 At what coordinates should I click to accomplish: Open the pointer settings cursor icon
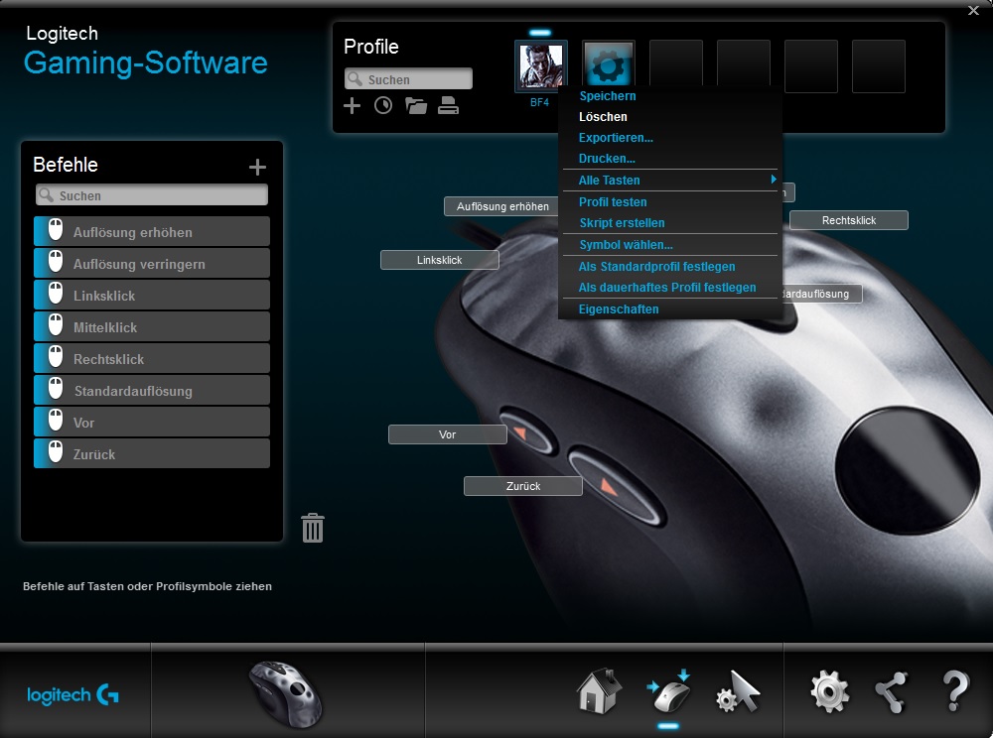[739, 691]
